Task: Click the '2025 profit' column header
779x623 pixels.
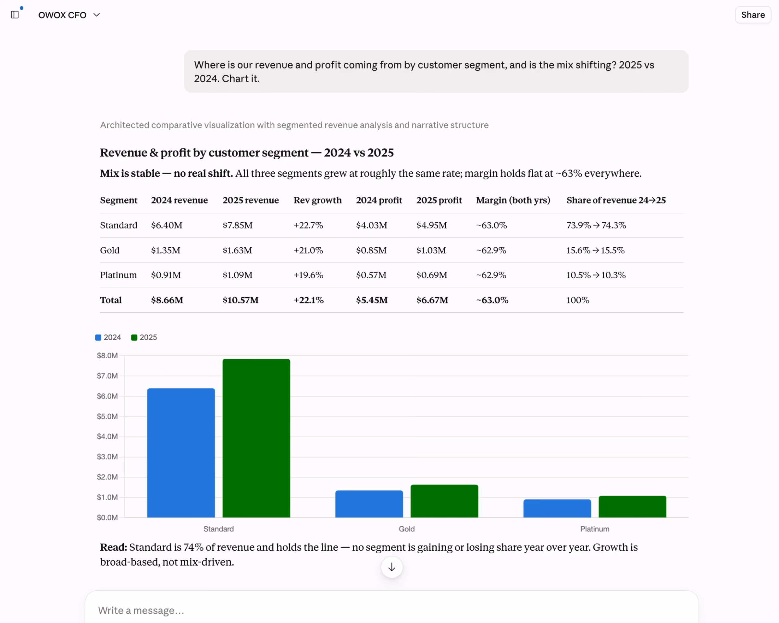Action: coord(439,200)
